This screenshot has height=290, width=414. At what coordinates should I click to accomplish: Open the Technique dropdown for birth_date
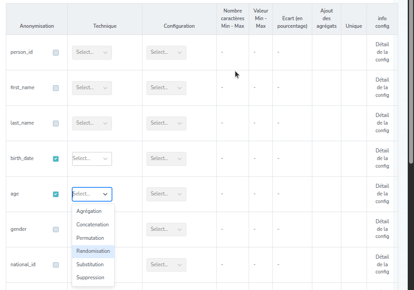(92, 159)
